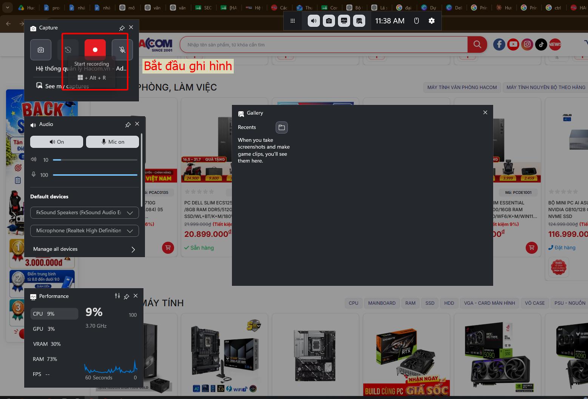
Task: Select the MAINBOARD component filter
Action: (382, 303)
